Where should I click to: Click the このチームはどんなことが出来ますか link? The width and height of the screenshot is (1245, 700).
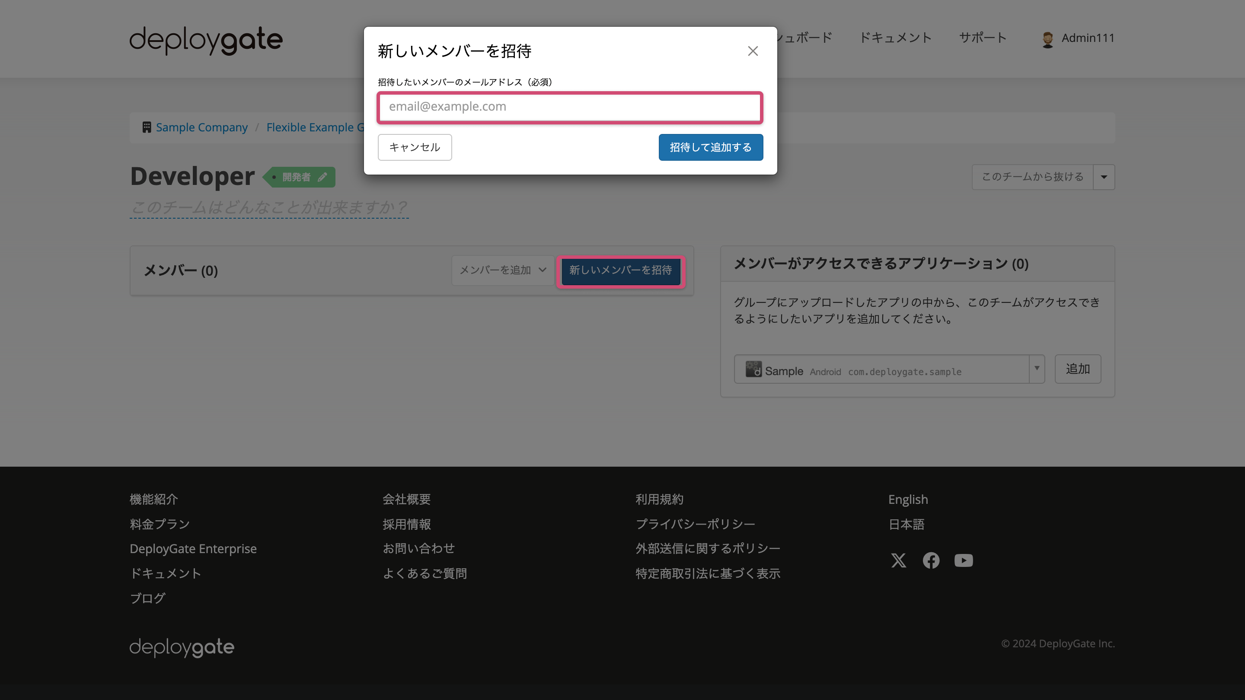(268, 207)
